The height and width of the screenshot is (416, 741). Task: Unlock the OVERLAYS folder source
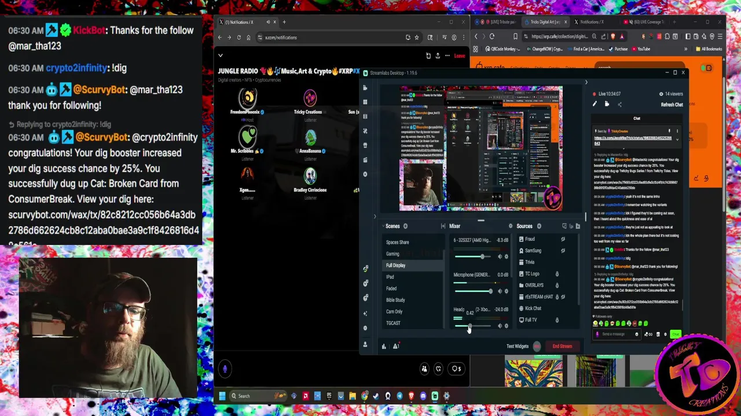point(557,285)
